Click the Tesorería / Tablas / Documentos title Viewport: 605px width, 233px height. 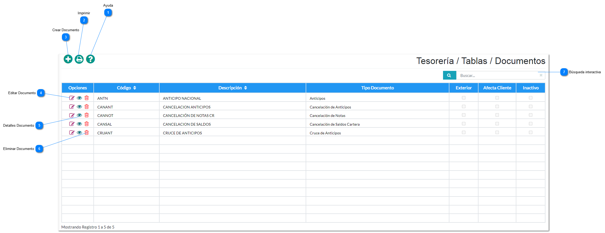click(x=481, y=61)
